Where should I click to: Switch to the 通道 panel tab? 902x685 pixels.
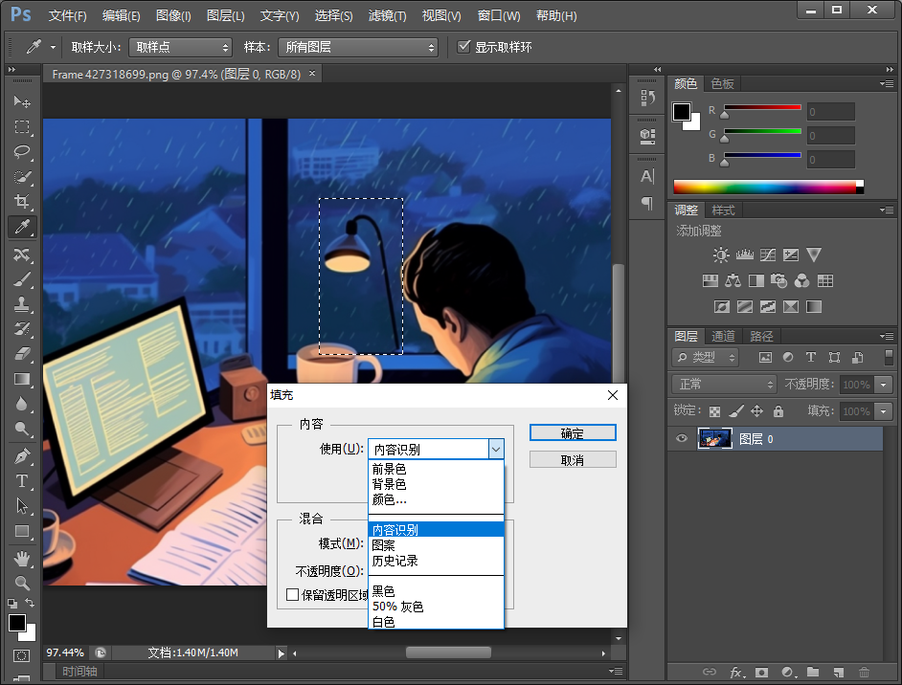click(723, 336)
